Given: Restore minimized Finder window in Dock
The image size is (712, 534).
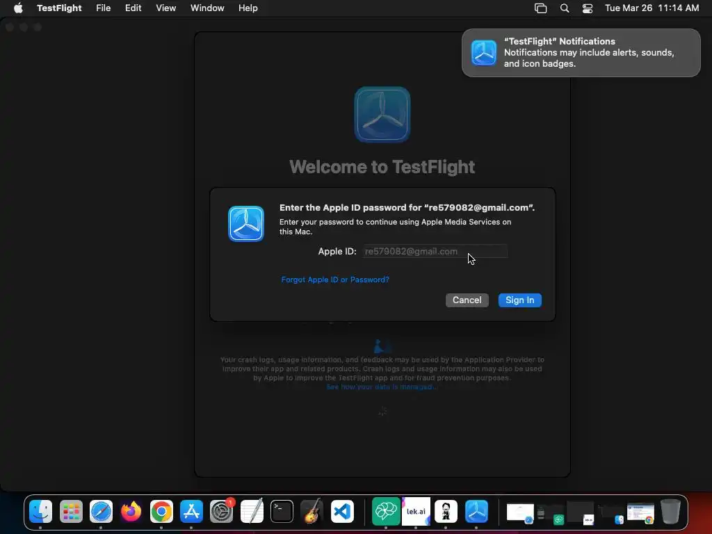Looking at the screenshot, I should point(610,514).
